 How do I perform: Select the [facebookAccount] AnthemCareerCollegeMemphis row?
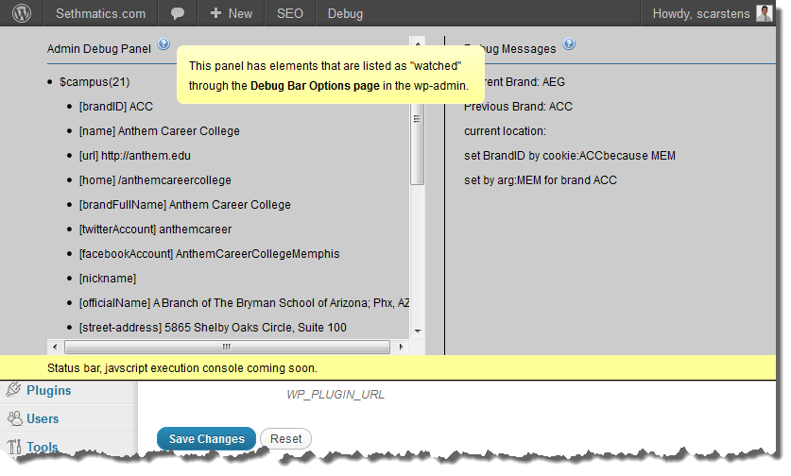(210, 254)
